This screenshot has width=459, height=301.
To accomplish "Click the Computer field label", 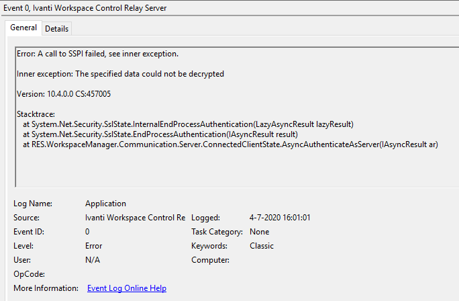I will pyautogui.click(x=211, y=260).
